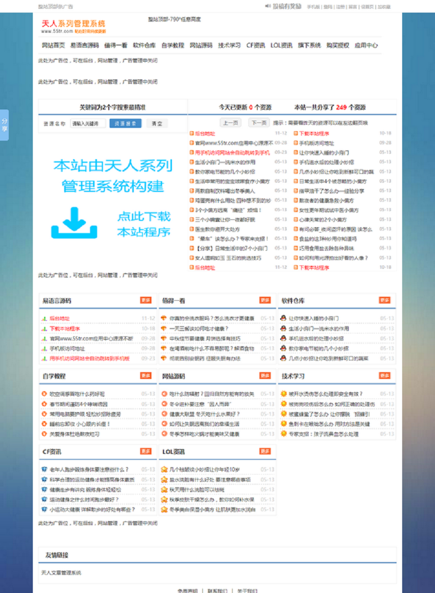
Task: Expand 更多 in the LOL资讯 section
Action: tap(265, 451)
